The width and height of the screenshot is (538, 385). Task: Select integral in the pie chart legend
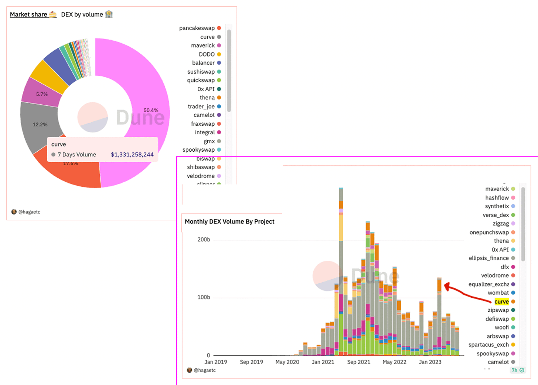(208, 132)
